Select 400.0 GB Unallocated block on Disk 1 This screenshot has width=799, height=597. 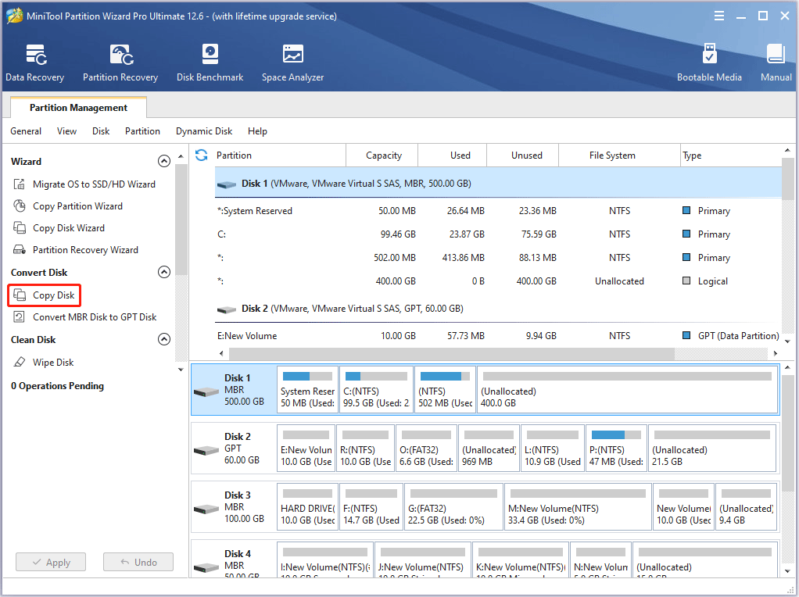coord(628,390)
